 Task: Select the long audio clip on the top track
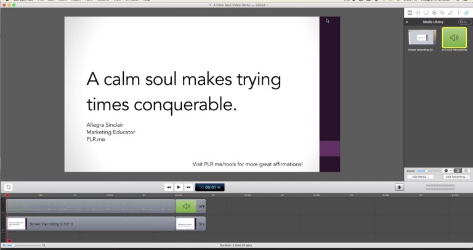coord(91,206)
